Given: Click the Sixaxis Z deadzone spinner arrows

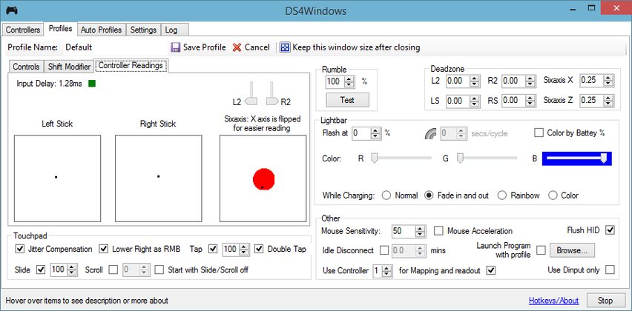Looking at the screenshot, I should [608, 101].
